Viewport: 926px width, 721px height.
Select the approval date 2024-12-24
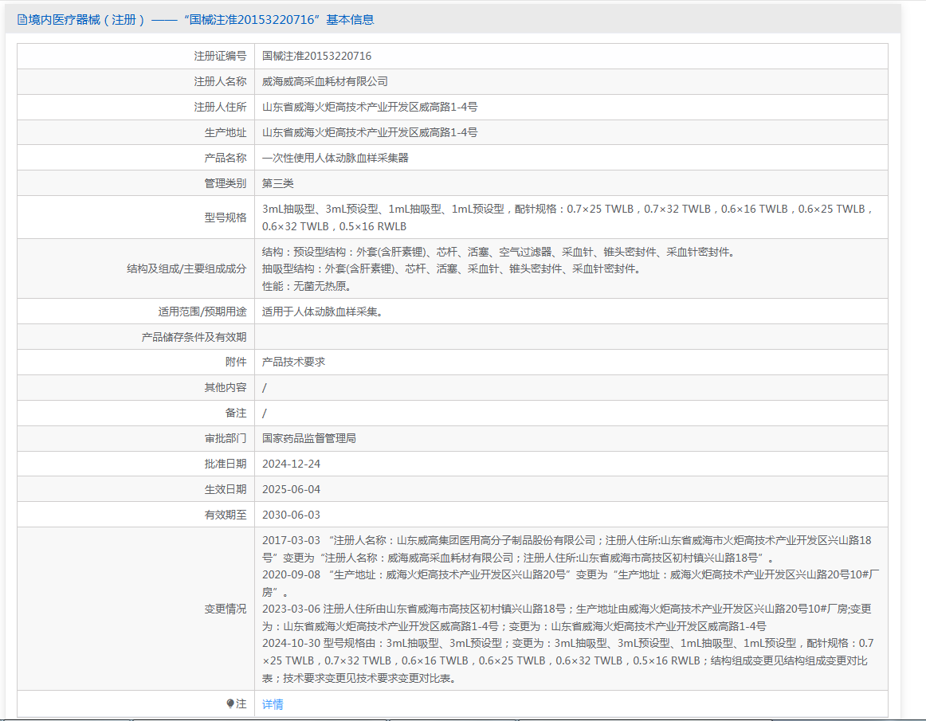(x=291, y=464)
